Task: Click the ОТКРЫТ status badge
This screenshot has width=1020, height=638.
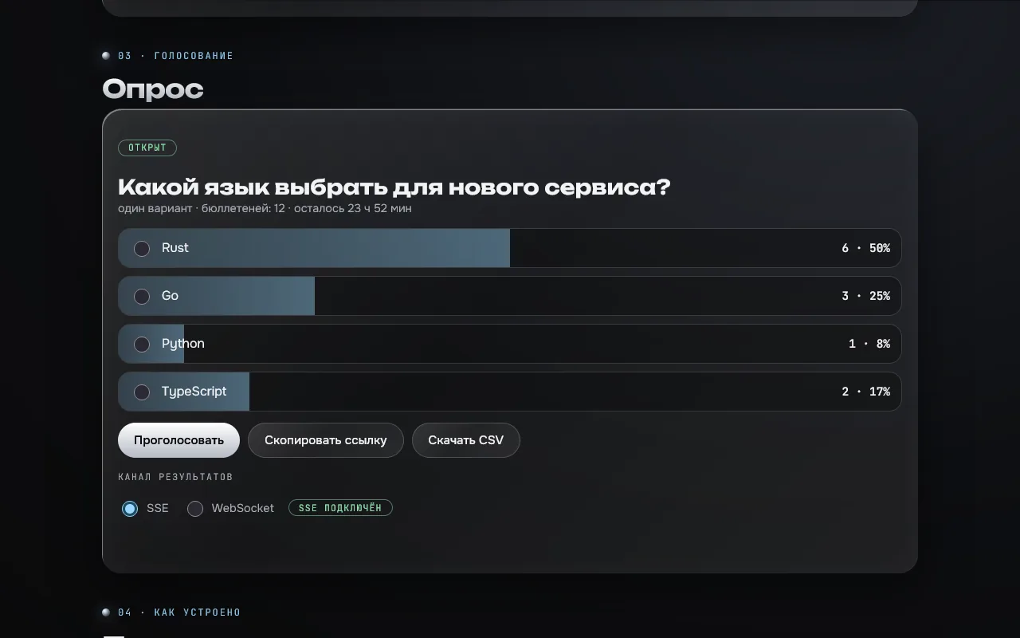Action: coord(147,148)
